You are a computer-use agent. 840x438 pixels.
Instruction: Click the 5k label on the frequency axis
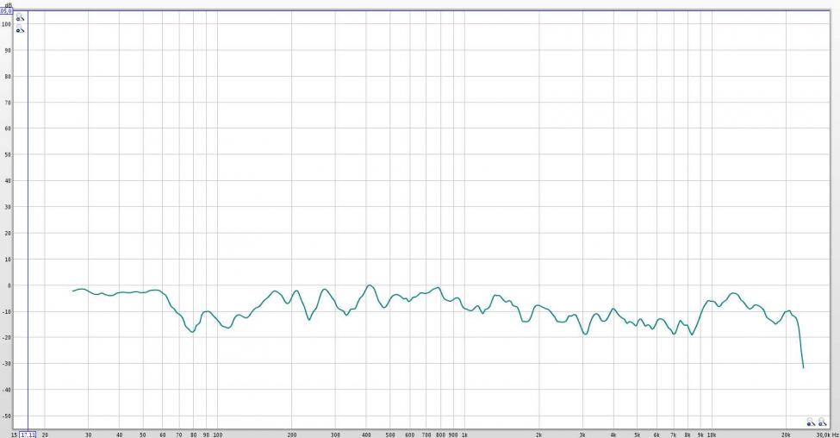pyautogui.click(x=637, y=435)
